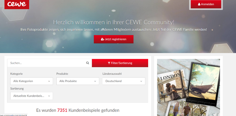Click the chevron arrow in the Länderauswahl select
The image size is (236, 116).
[x=141, y=81]
